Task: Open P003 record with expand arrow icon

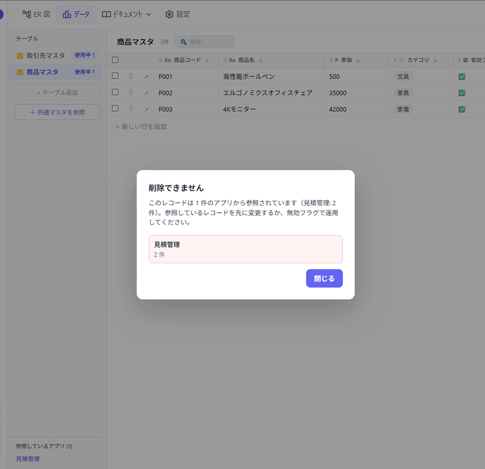Action: click(x=147, y=109)
